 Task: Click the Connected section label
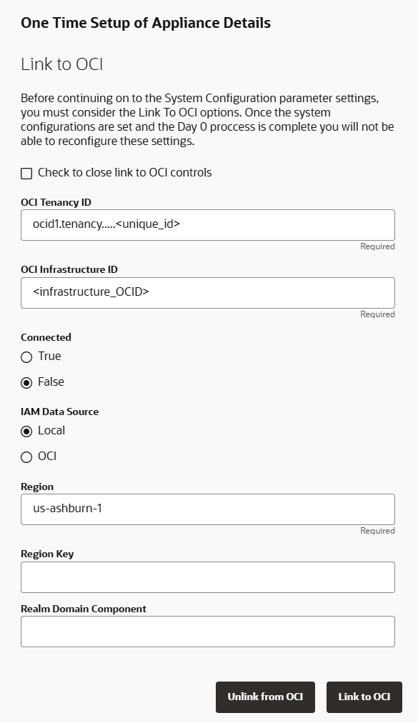coord(46,336)
